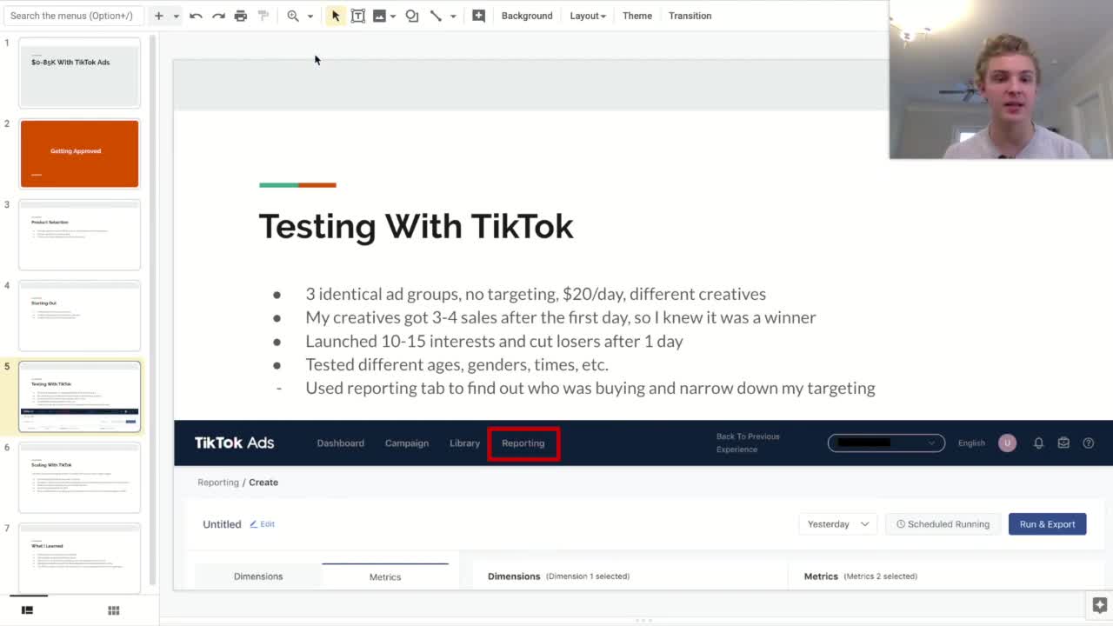1113x626 pixels.
Task: Click the Explore icon at bottom right
Action: coord(1099,605)
